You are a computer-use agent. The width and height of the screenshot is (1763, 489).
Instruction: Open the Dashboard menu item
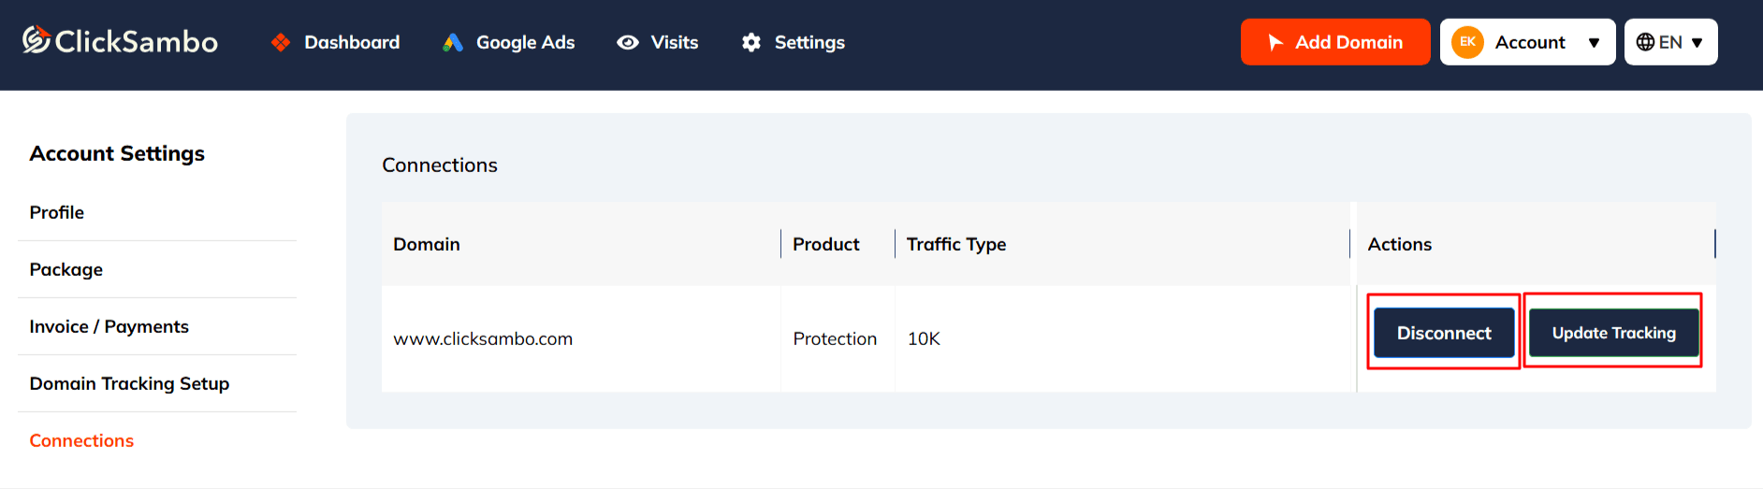click(352, 42)
